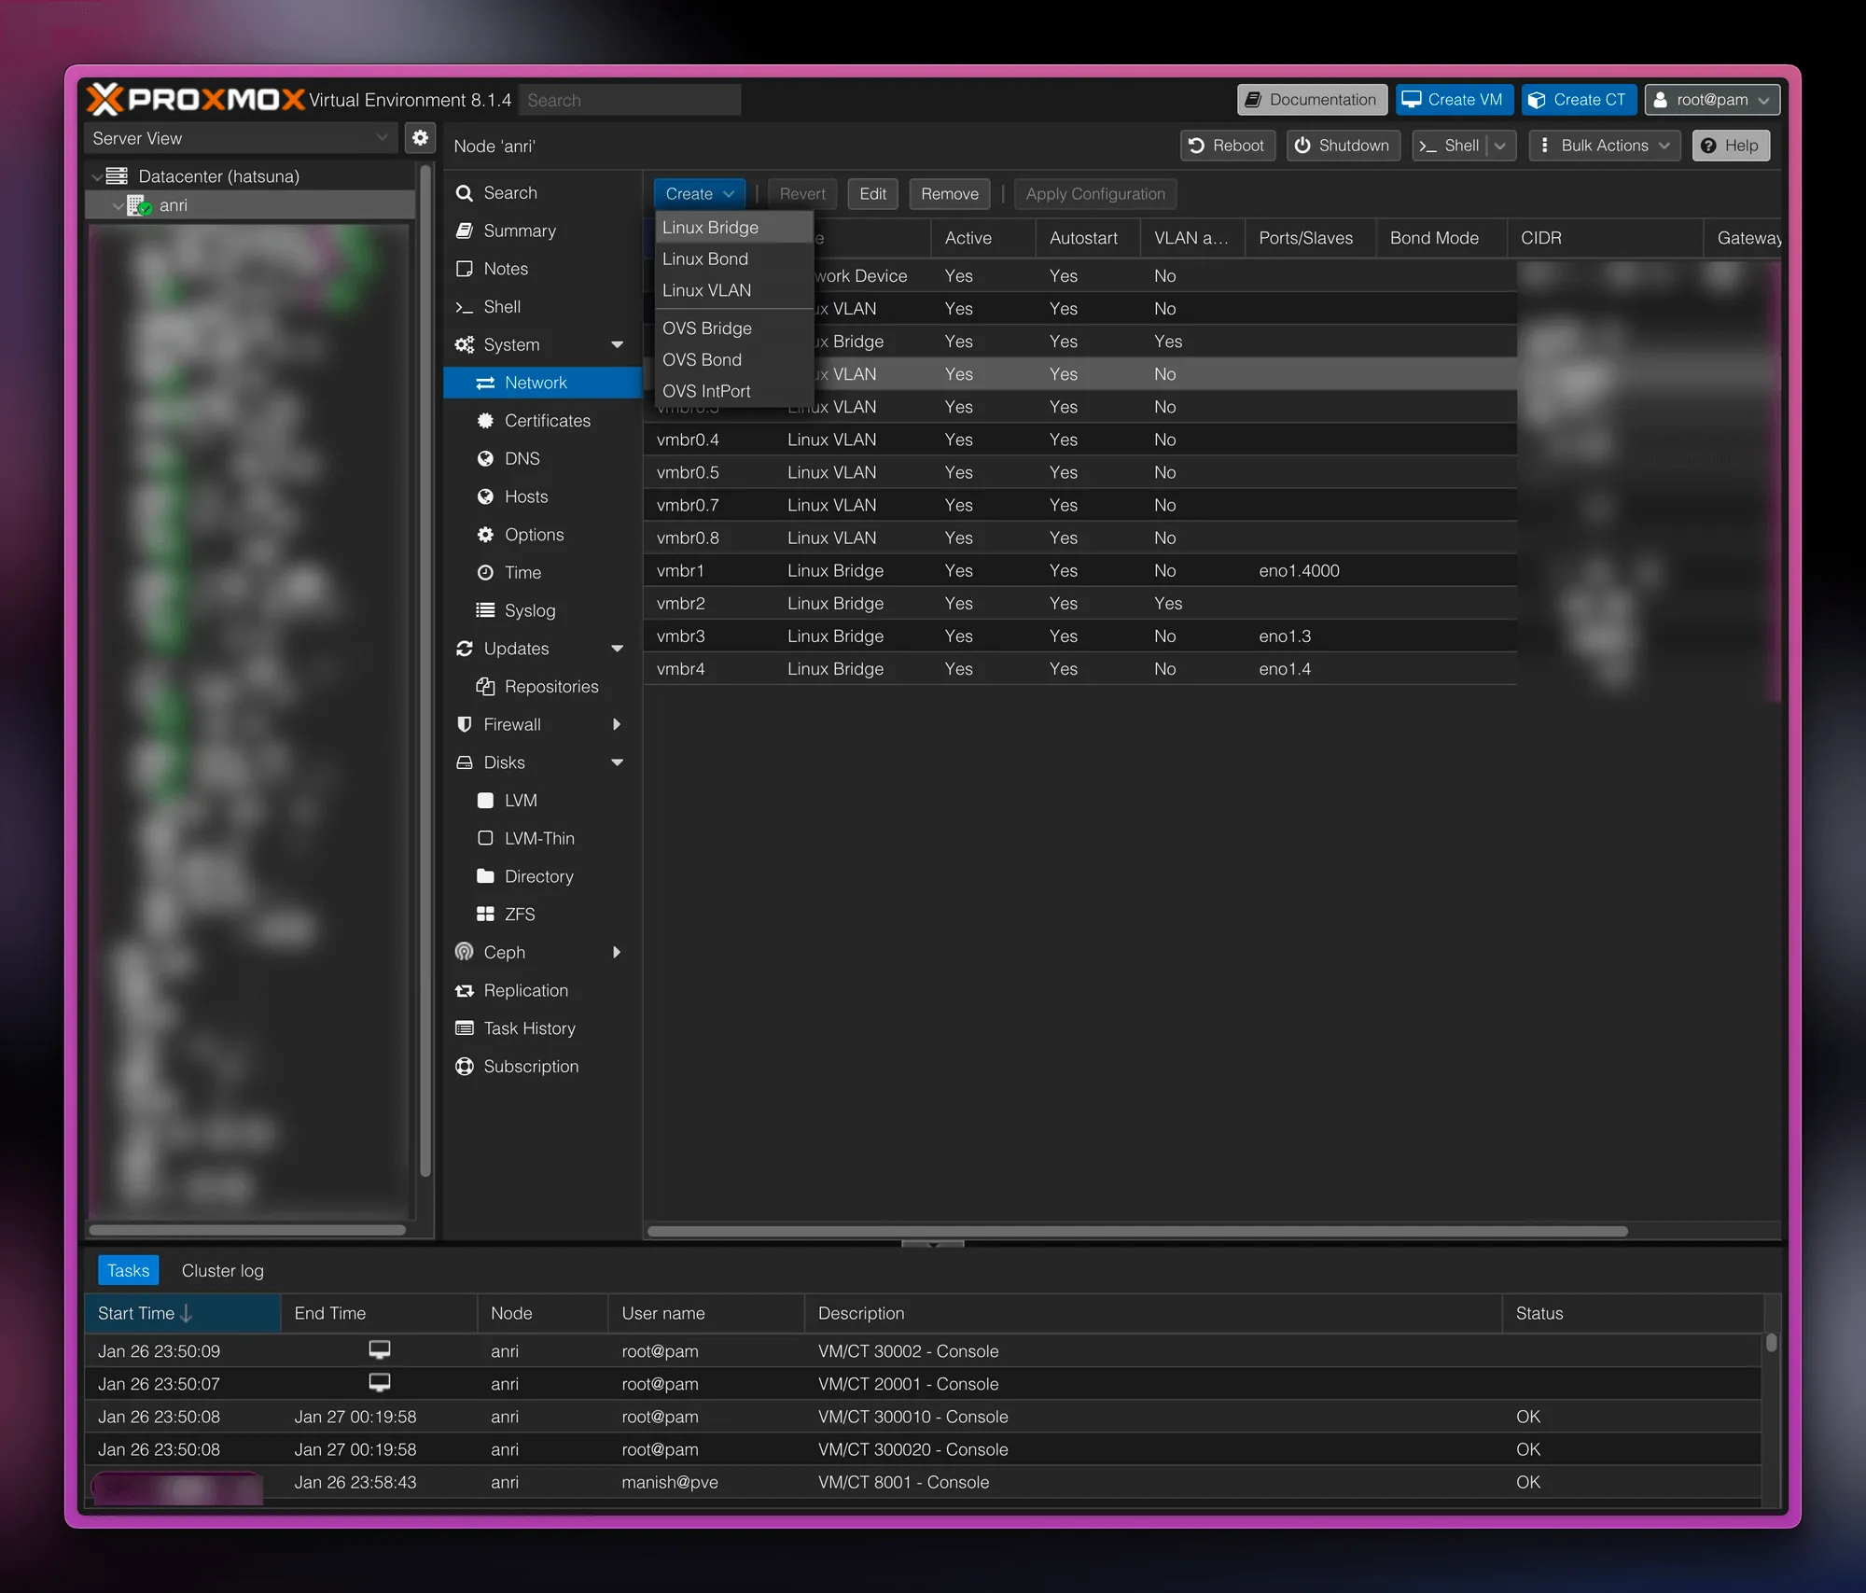Choose Linux Bond from Create menu

click(x=705, y=259)
